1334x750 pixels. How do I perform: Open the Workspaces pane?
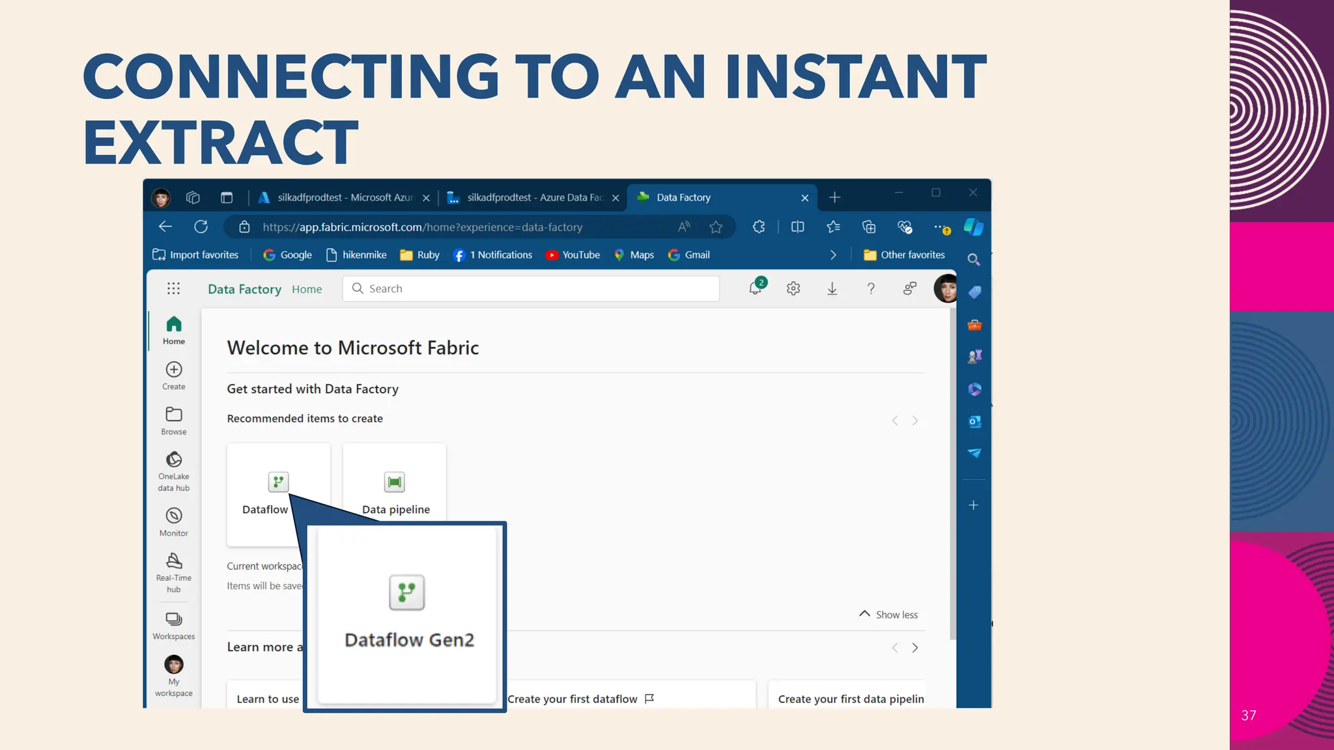174,626
